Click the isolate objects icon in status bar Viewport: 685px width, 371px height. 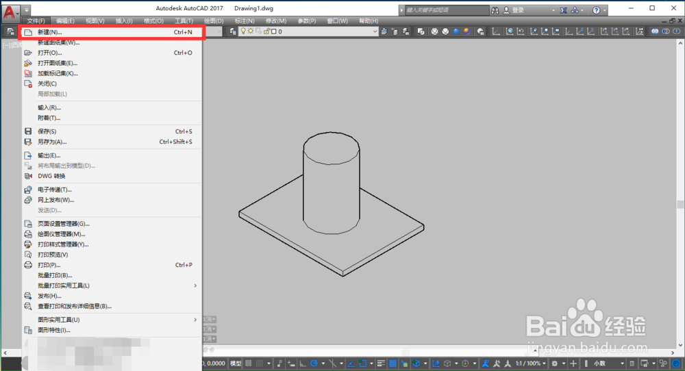[x=662, y=363]
